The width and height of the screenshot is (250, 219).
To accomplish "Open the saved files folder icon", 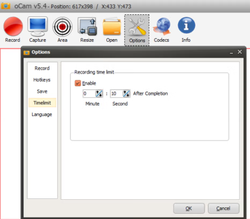I will [x=112, y=26].
